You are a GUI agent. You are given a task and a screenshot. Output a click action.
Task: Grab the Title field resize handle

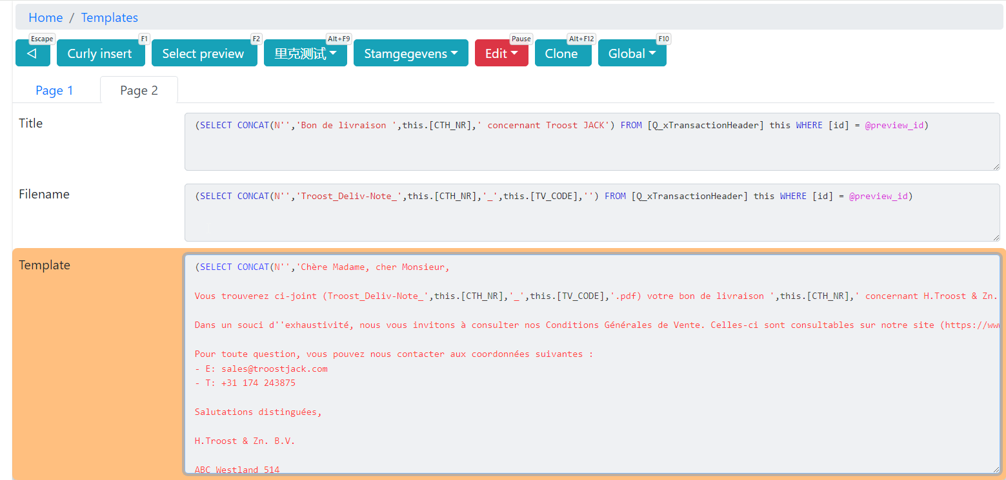(995, 166)
